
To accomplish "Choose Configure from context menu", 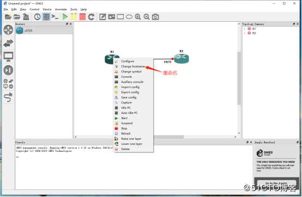I will click(x=134, y=61).
